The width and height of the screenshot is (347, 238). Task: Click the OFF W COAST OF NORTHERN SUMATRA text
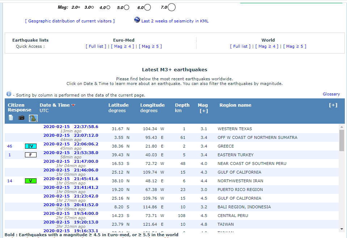[x=257, y=137]
